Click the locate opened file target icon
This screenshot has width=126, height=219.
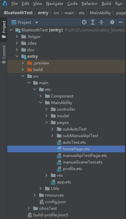coord(84,22)
